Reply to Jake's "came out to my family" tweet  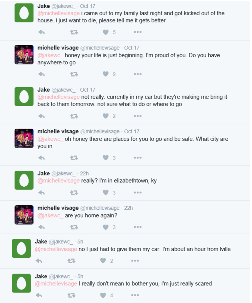[41, 32]
